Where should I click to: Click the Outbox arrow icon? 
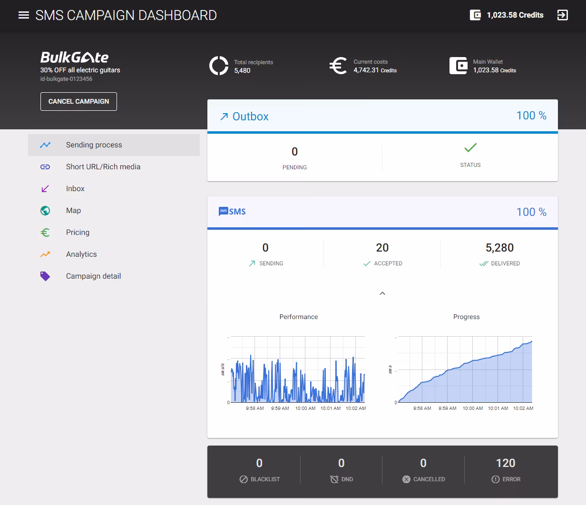224,117
